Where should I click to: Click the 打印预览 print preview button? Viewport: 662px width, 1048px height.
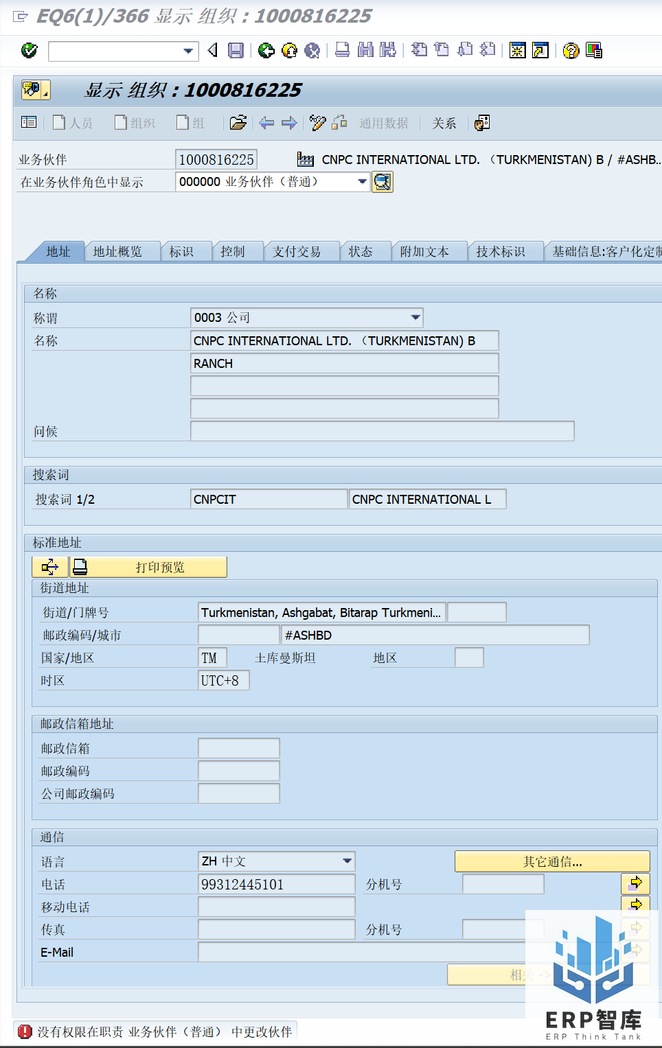[148, 567]
